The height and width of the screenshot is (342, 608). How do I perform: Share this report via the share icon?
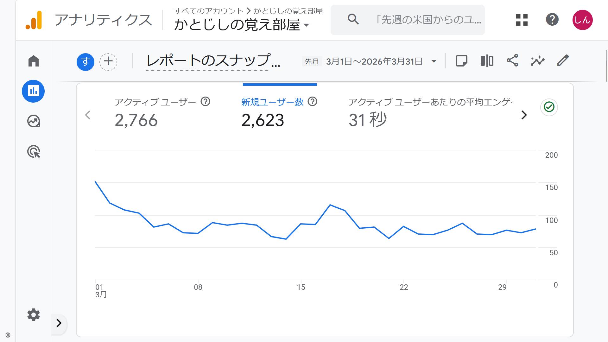pyautogui.click(x=513, y=61)
